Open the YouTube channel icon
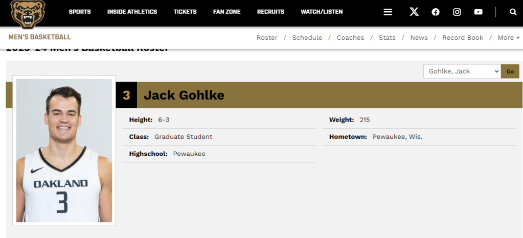Screen dimensions: 523x238 [x=478, y=12]
